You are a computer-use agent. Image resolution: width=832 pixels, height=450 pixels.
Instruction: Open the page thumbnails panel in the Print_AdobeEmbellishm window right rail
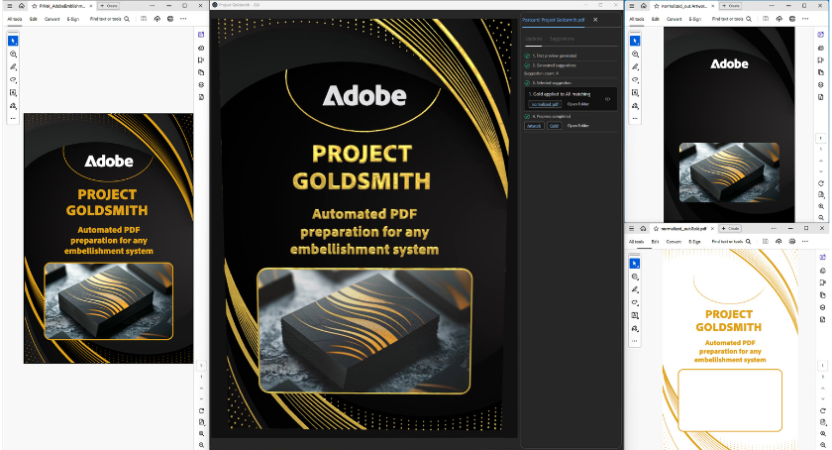201,72
